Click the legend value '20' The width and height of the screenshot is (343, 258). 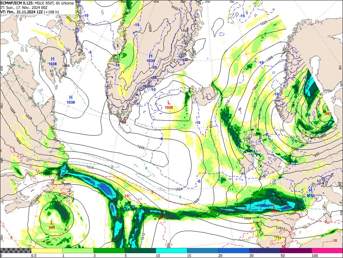pos(220,256)
